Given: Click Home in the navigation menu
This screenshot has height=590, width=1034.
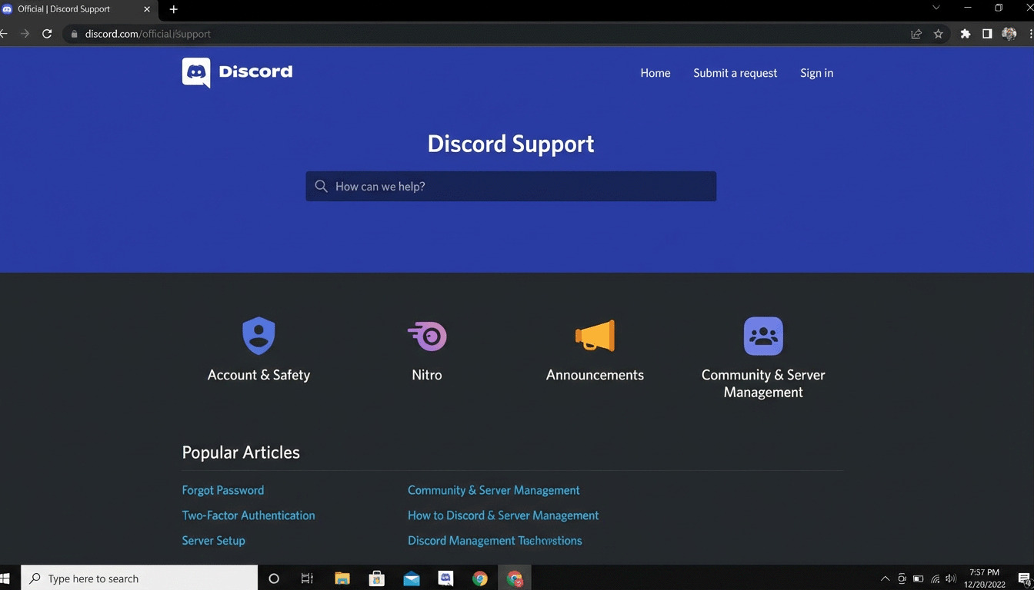Looking at the screenshot, I should [655, 73].
